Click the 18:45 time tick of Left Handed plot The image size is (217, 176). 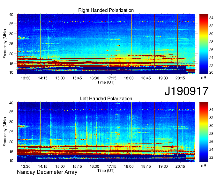(x=146, y=166)
